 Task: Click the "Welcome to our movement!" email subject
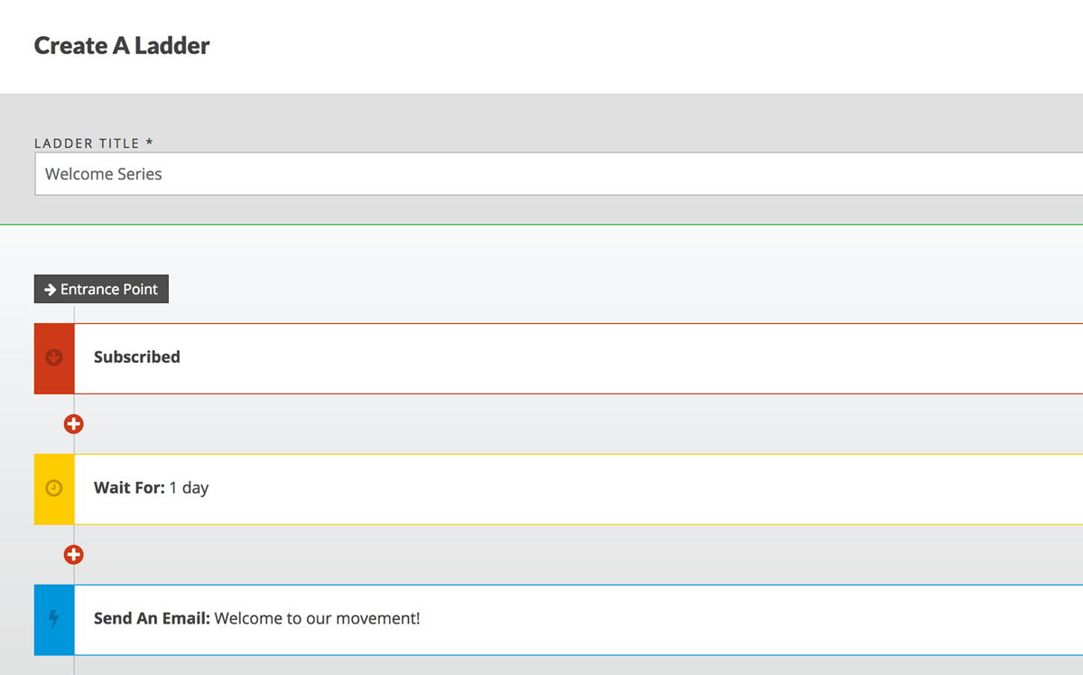click(x=318, y=619)
